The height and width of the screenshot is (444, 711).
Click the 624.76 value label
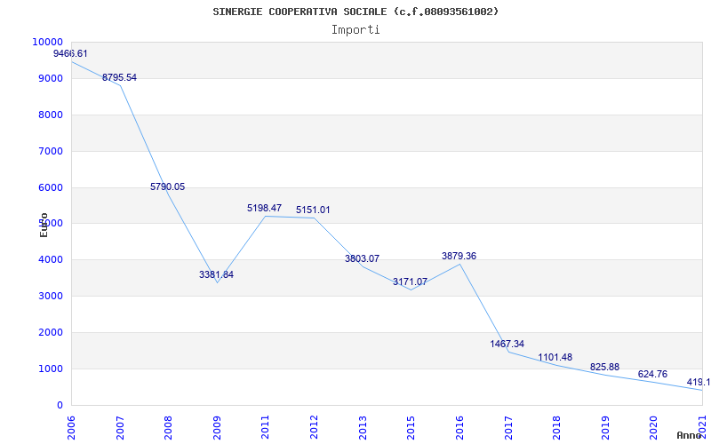652,375
